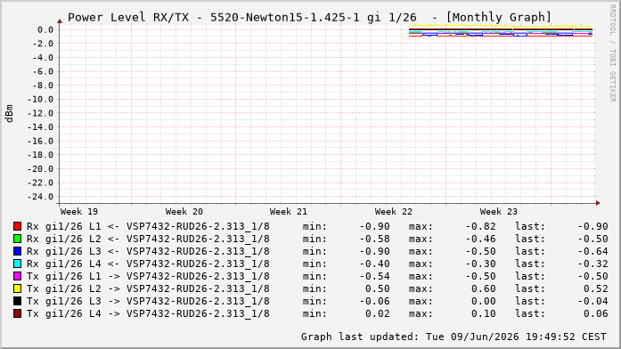Click the 'Week 20' x-axis label
This screenshot has height=349, width=621.
pos(184,212)
